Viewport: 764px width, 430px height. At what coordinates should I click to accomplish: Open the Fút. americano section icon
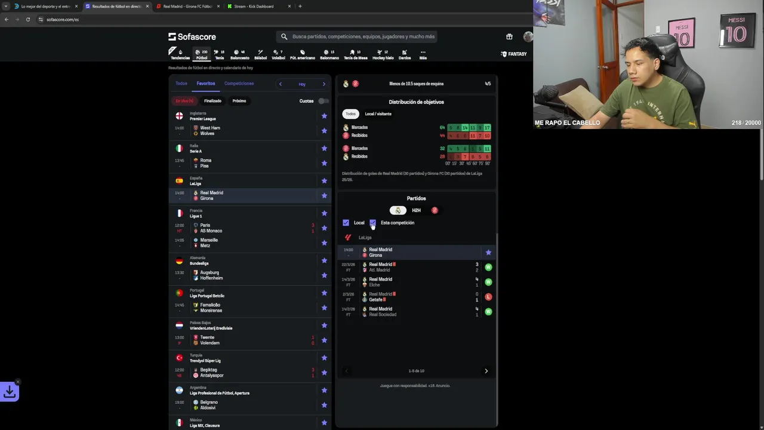coord(302,54)
